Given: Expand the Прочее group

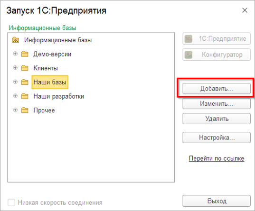Looking at the screenshot, I should tap(15, 110).
